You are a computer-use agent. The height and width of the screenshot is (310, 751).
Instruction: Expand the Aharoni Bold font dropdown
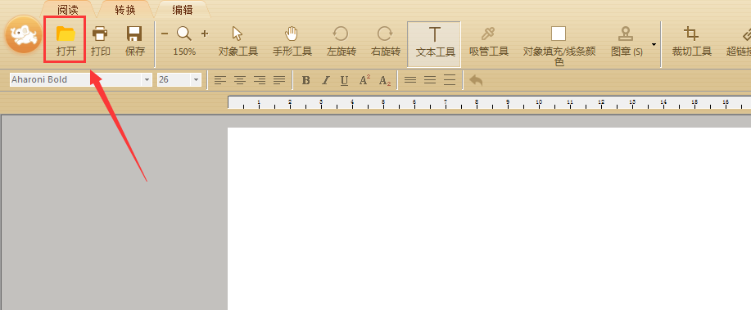[x=147, y=80]
